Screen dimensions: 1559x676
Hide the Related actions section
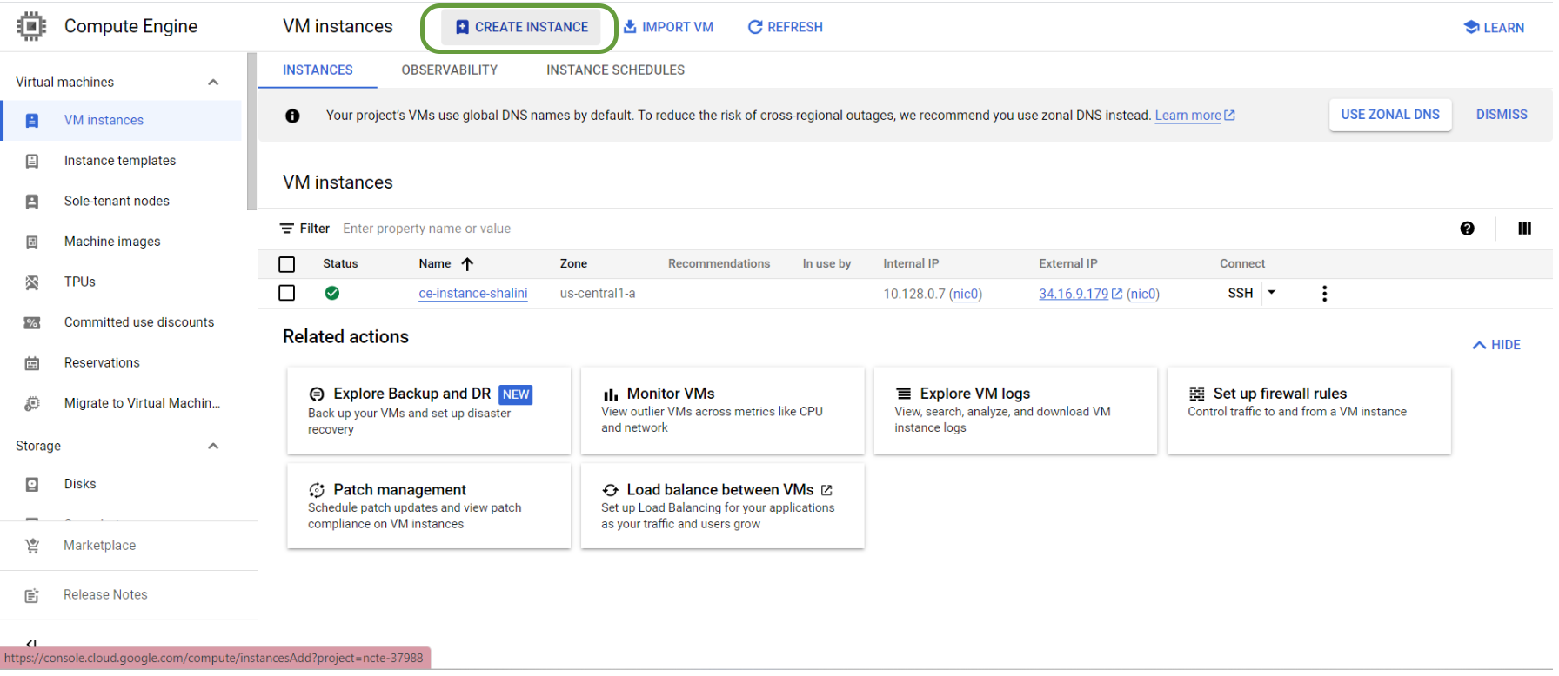click(1496, 345)
